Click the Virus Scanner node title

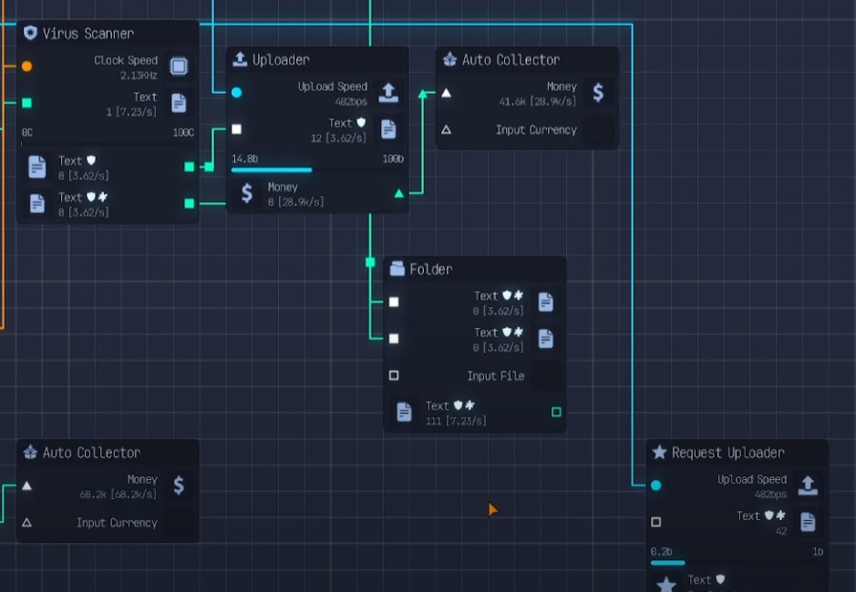point(88,34)
